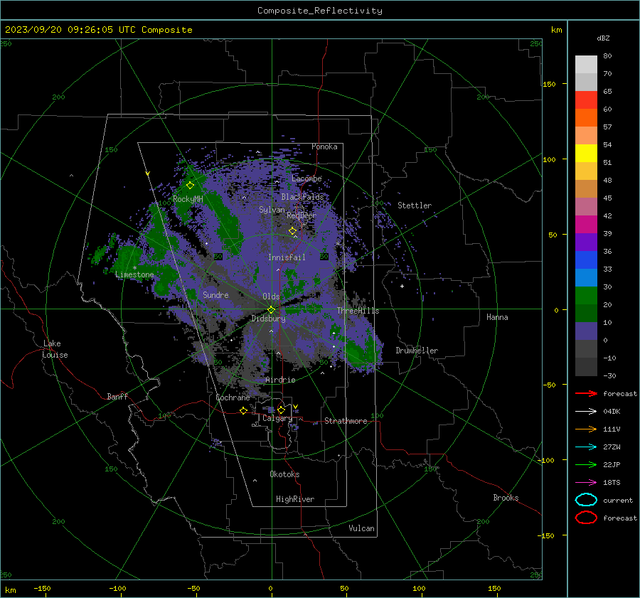Click the Ponoka city label
Image resolution: width=640 pixels, height=598 pixels.
[x=324, y=146]
